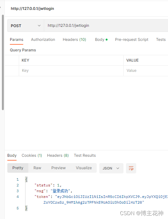This screenshot has width=168, height=219.
Task: Show the Test Results tab
Action: click(x=85, y=155)
